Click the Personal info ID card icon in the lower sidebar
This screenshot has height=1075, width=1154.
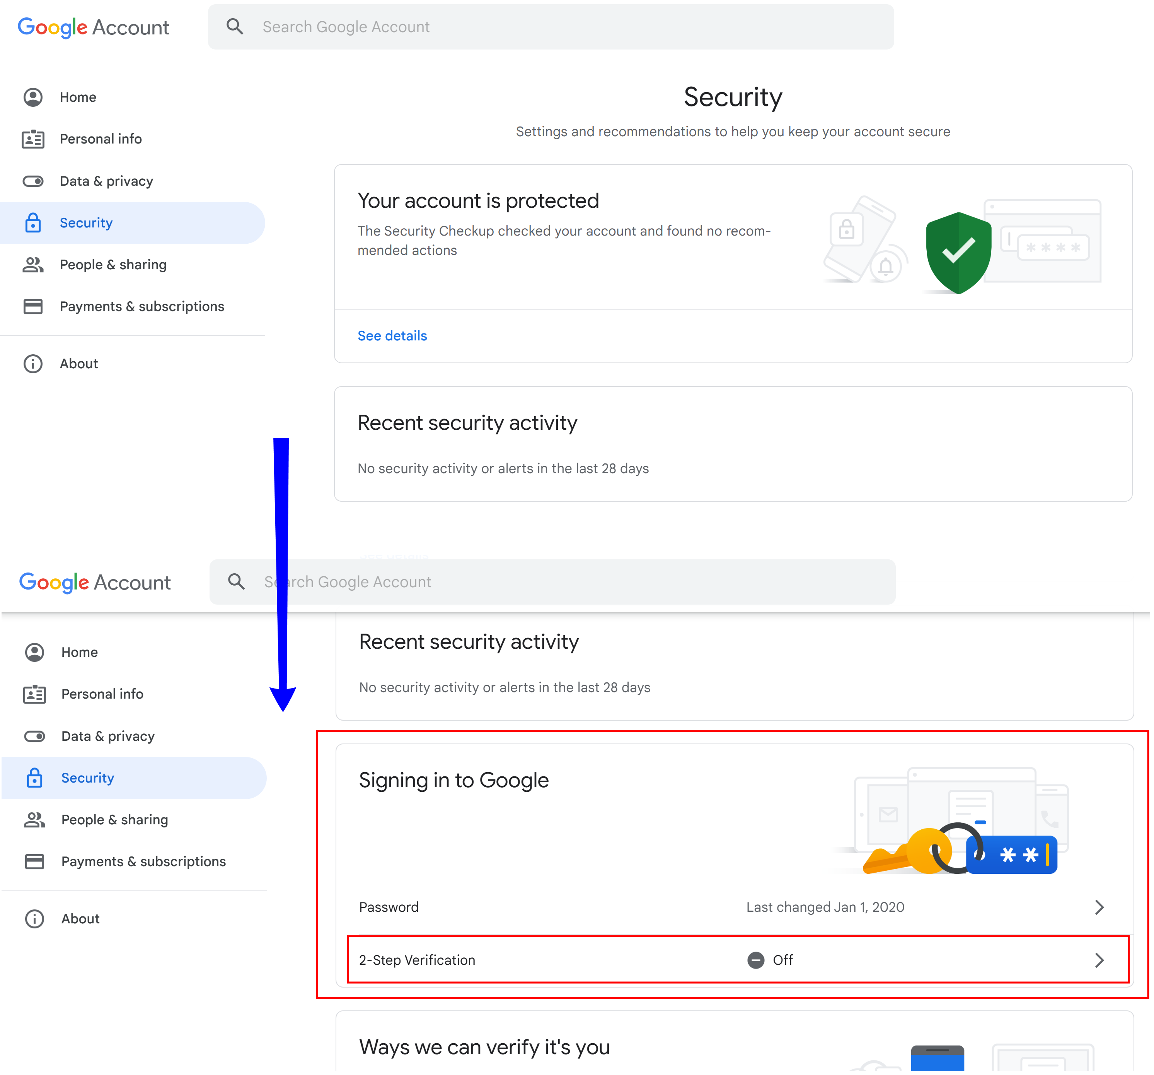tap(35, 694)
